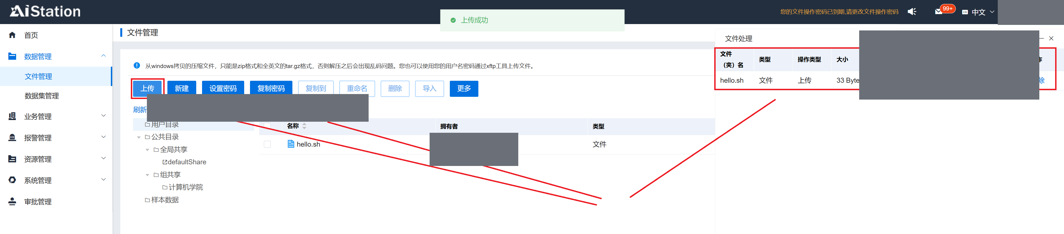Screen dimensions: 1064x234
Task: Expand the 报警管理 menu chevron
Action: tap(104, 137)
